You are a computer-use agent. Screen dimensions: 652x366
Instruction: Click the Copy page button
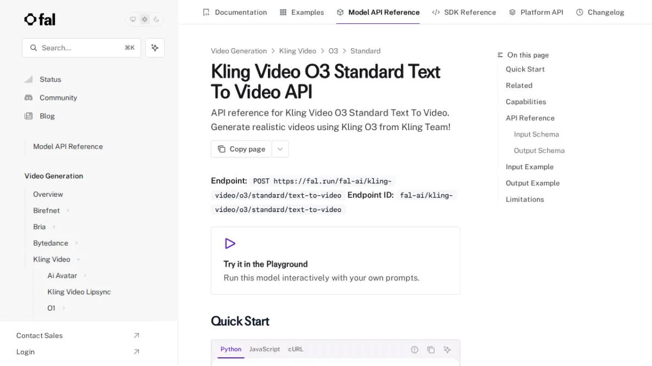click(241, 149)
